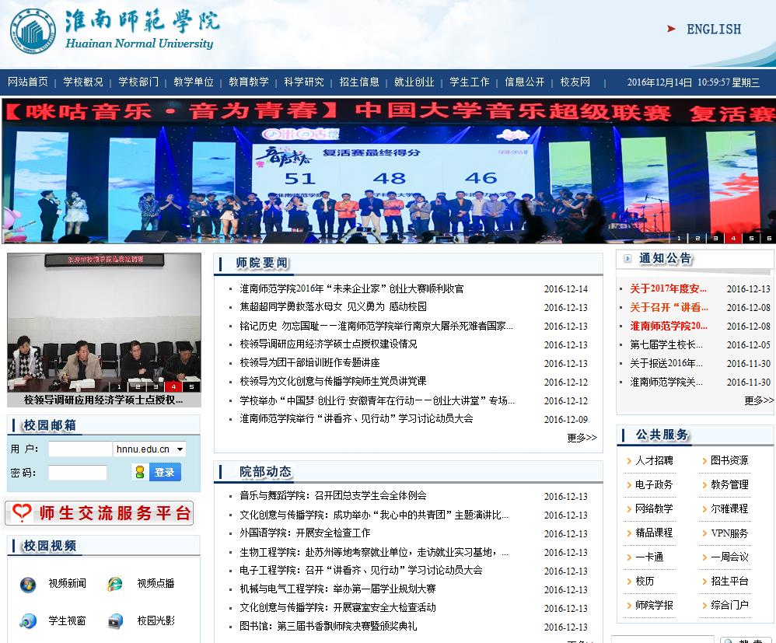
Task: Click the main music competition banner image
Action: (388, 171)
